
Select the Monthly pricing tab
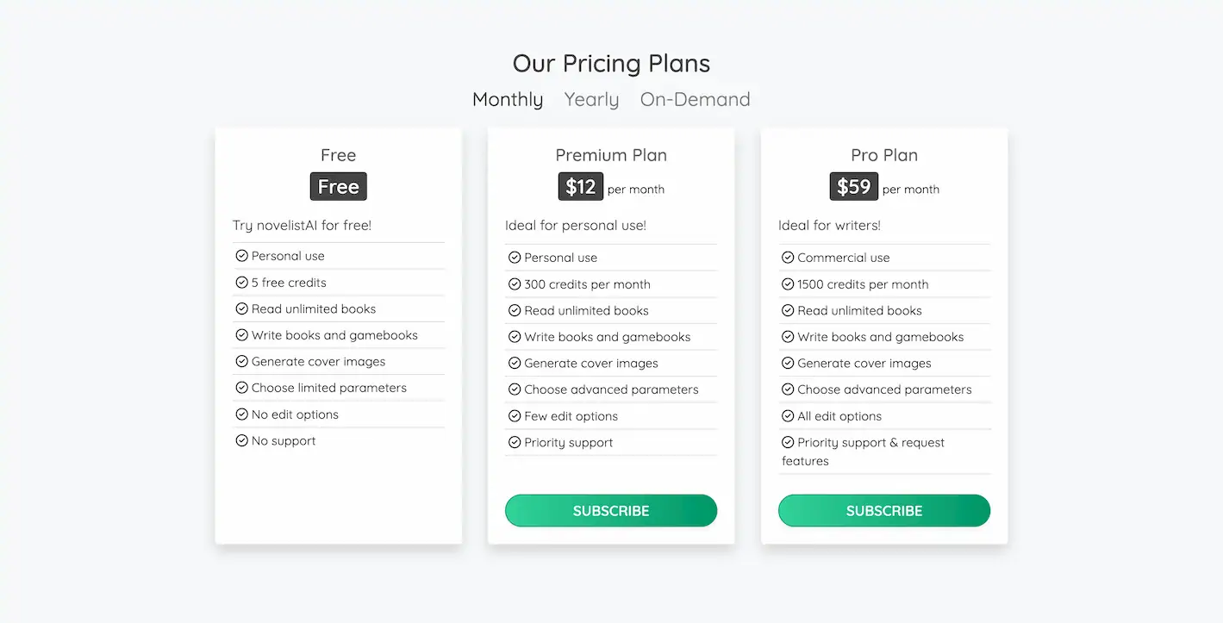tap(508, 99)
